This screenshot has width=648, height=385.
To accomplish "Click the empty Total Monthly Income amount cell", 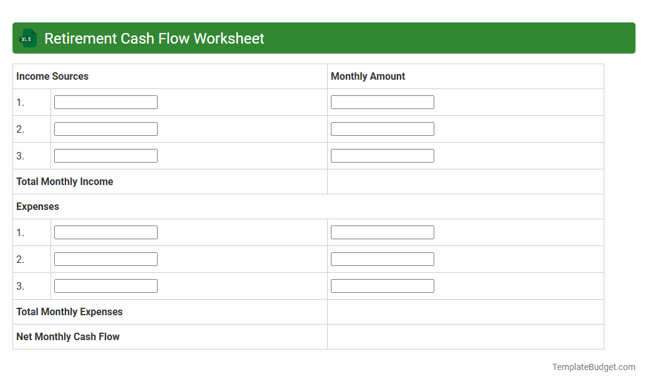I will pos(464,181).
